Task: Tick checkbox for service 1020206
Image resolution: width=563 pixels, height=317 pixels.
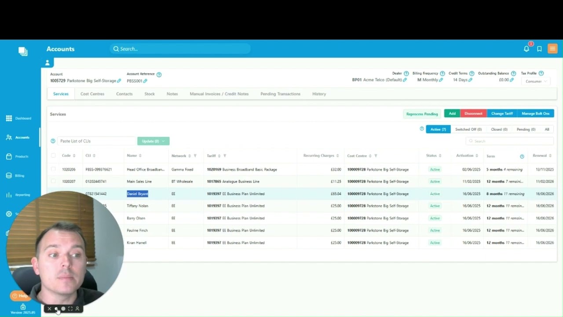Action: 53,169
